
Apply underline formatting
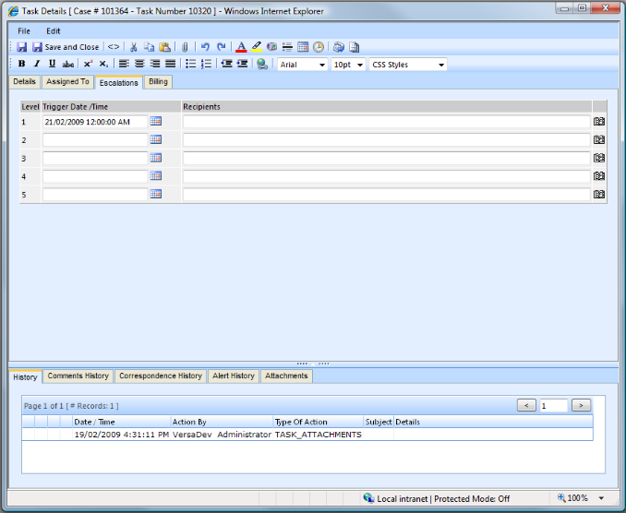52,64
